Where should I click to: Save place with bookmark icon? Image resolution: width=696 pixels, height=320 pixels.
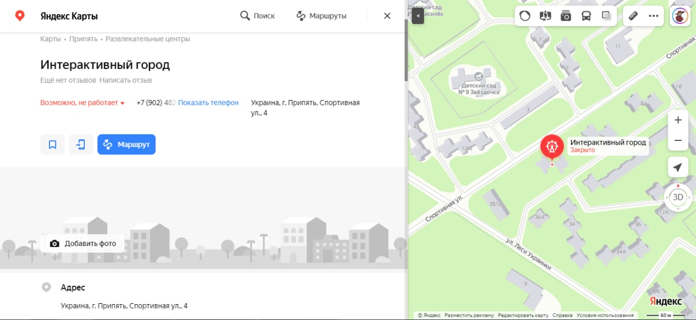(53, 144)
